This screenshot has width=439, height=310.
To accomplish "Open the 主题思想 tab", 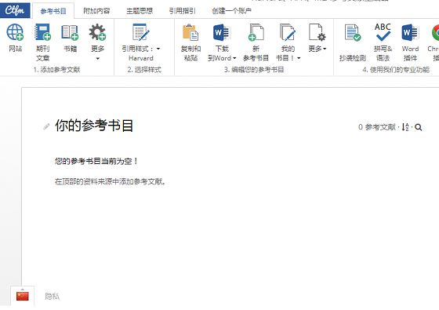I will 140,11.
